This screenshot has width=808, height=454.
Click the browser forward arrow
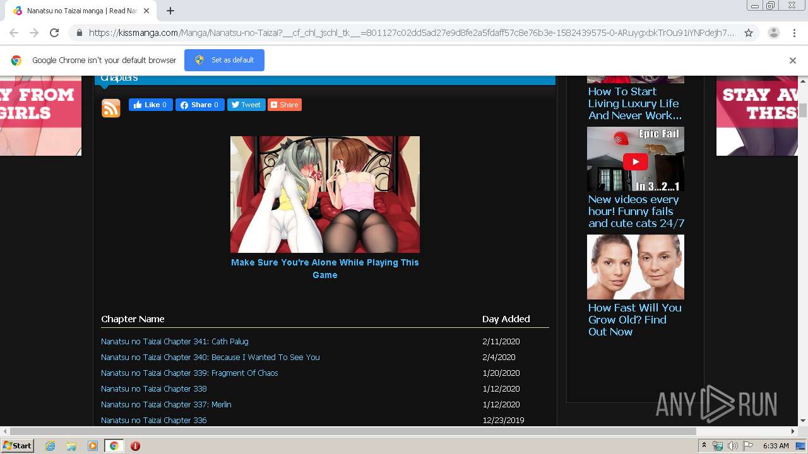point(34,33)
